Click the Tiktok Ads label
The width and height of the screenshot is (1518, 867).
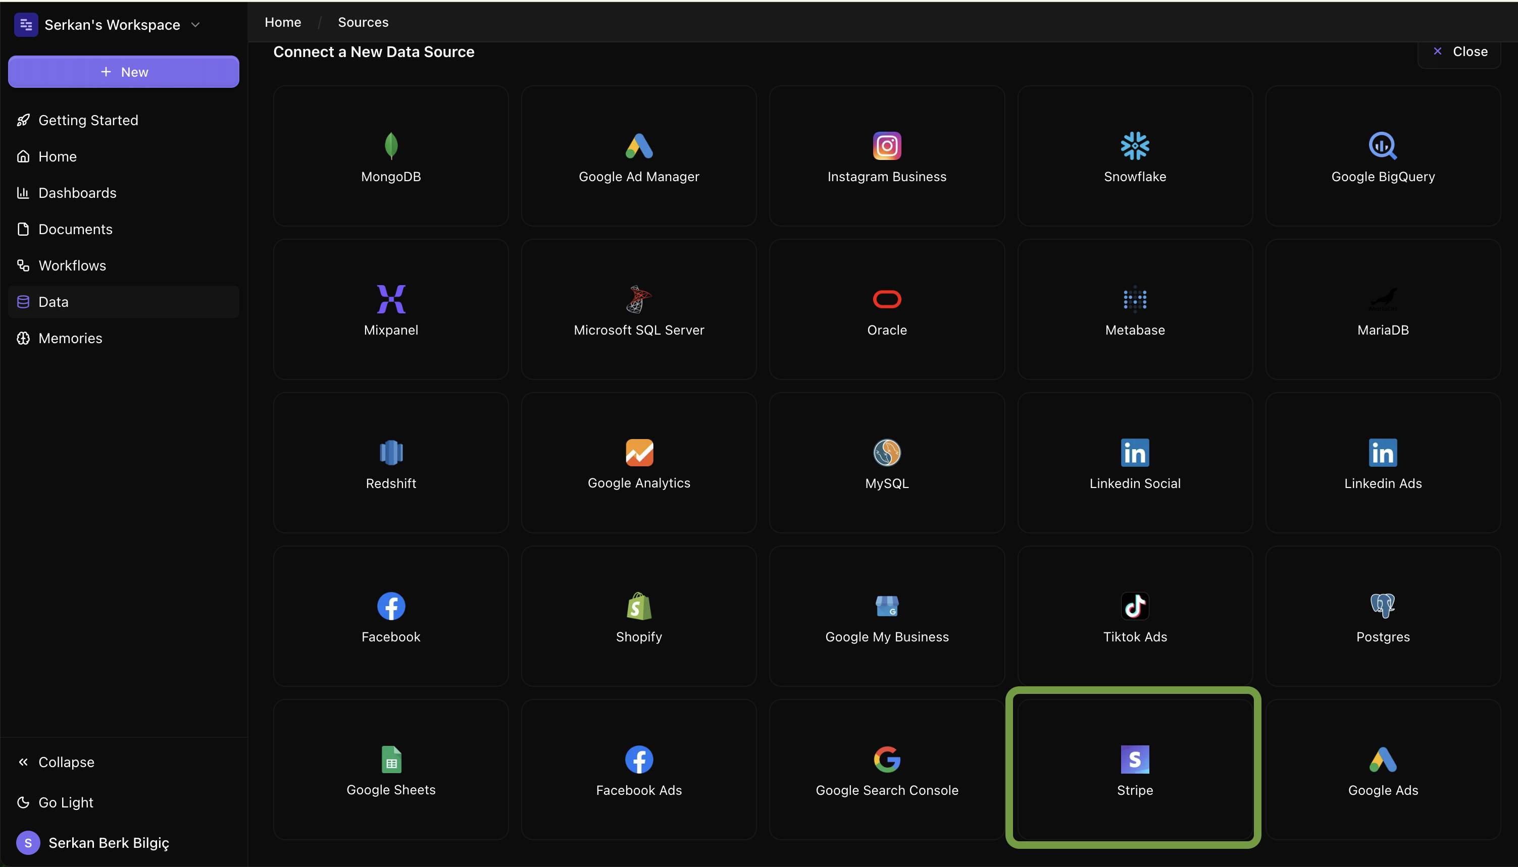[x=1134, y=636]
